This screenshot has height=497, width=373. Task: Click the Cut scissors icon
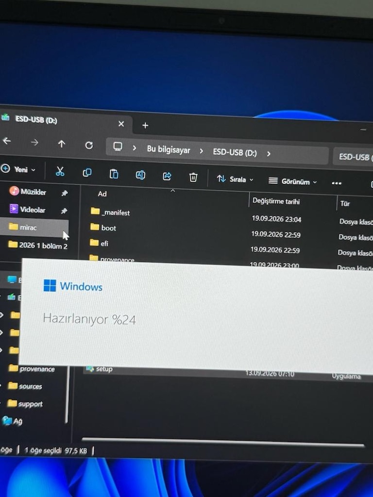[60, 171]
